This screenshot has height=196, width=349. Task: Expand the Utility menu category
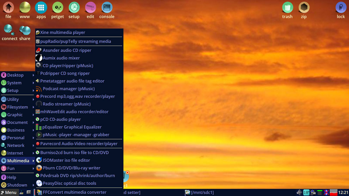pos(18,99)
